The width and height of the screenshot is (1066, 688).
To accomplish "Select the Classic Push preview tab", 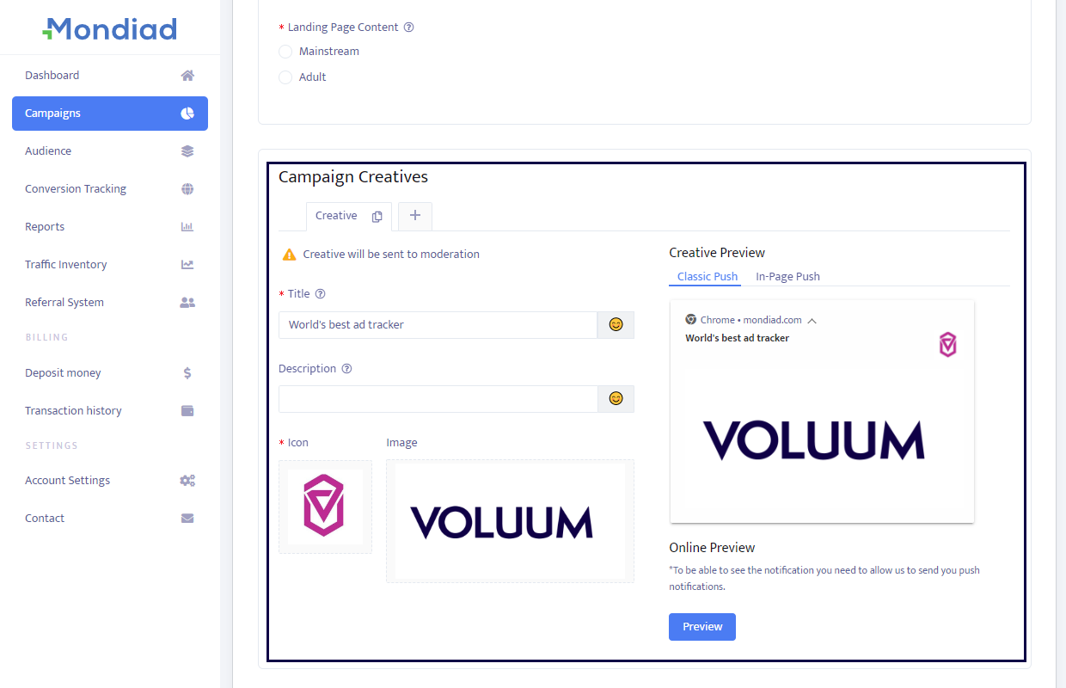I will pyautogui.click(x=707, y=277).
